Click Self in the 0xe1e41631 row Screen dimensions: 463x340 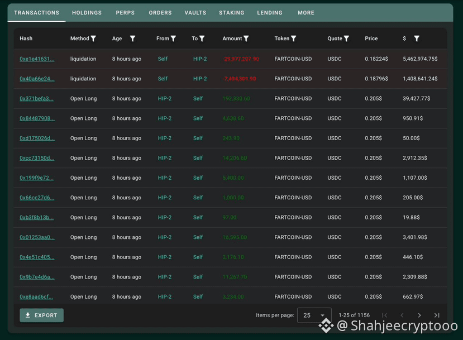163,59
